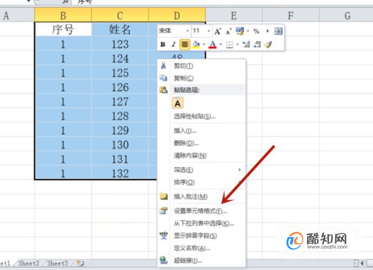This screenshot has width=373, height=270.
Task: Select 定义名称(A)... menu entry
Action: pyautogui.click(x=201, y=248)
